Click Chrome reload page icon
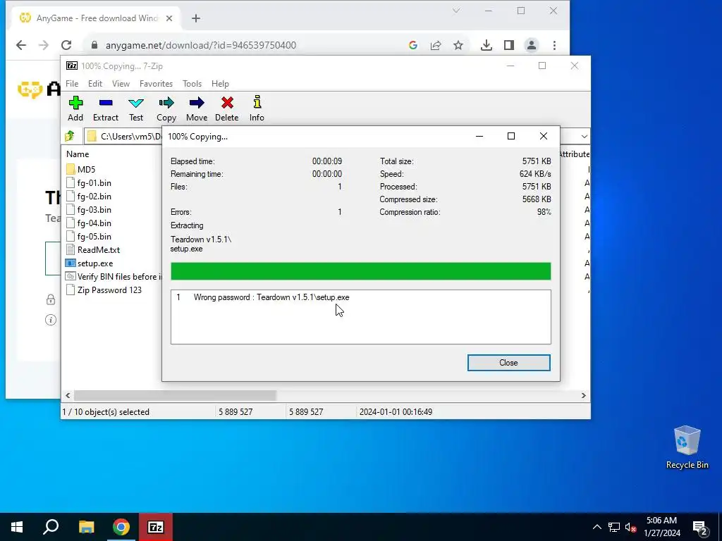The image size is (722, 541). tap(66, 45)
